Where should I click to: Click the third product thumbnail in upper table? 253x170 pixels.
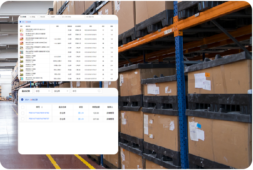coord(22,39)
